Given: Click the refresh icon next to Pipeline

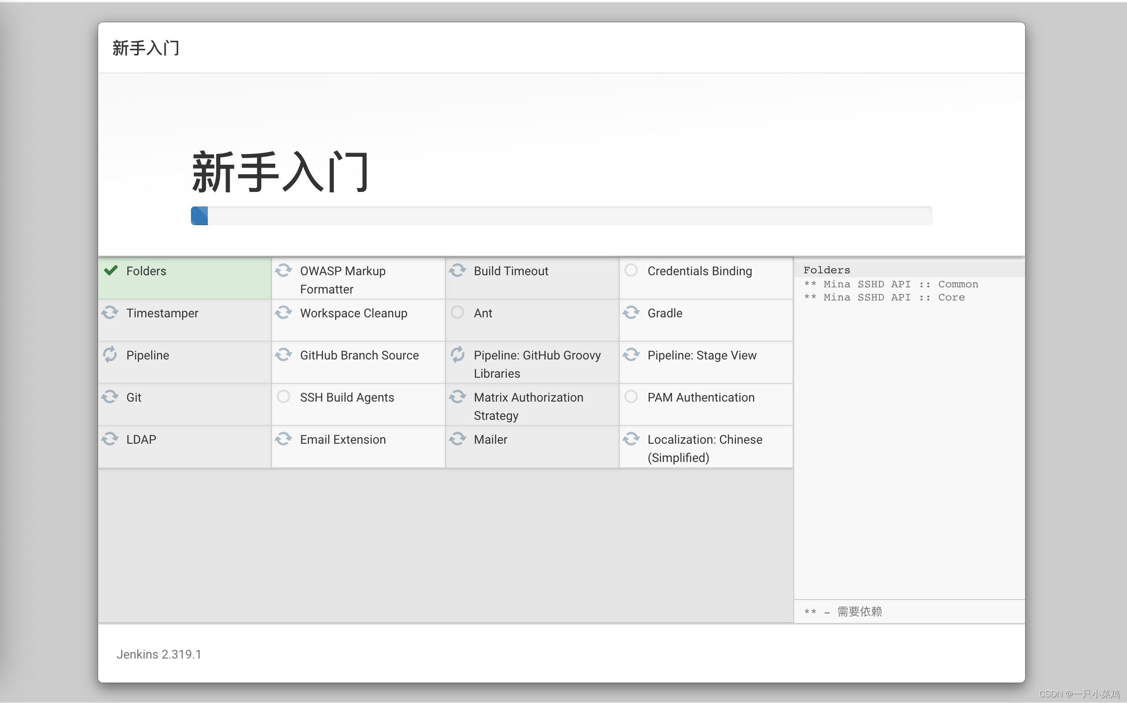Looking at the screenshot, I should tap(110, 355).
